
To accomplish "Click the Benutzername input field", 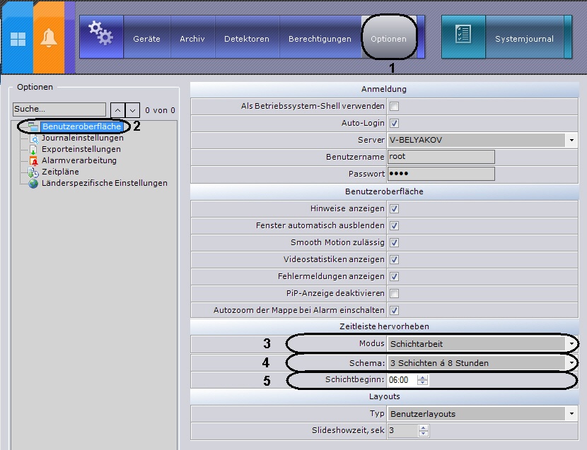I will pyautogui.click(x=441, y=157).
